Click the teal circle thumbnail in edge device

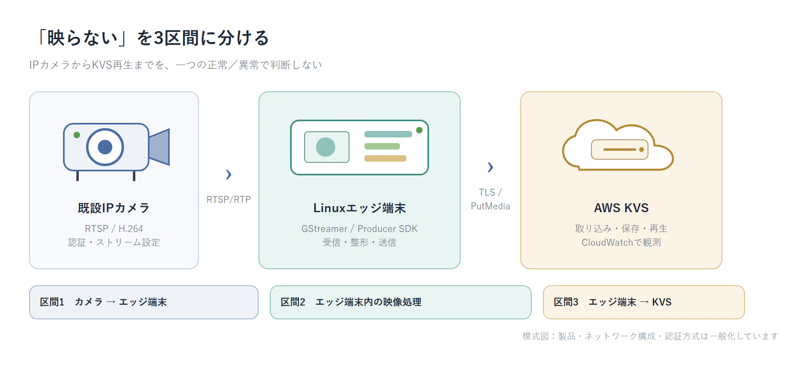(x=326, y=147)
